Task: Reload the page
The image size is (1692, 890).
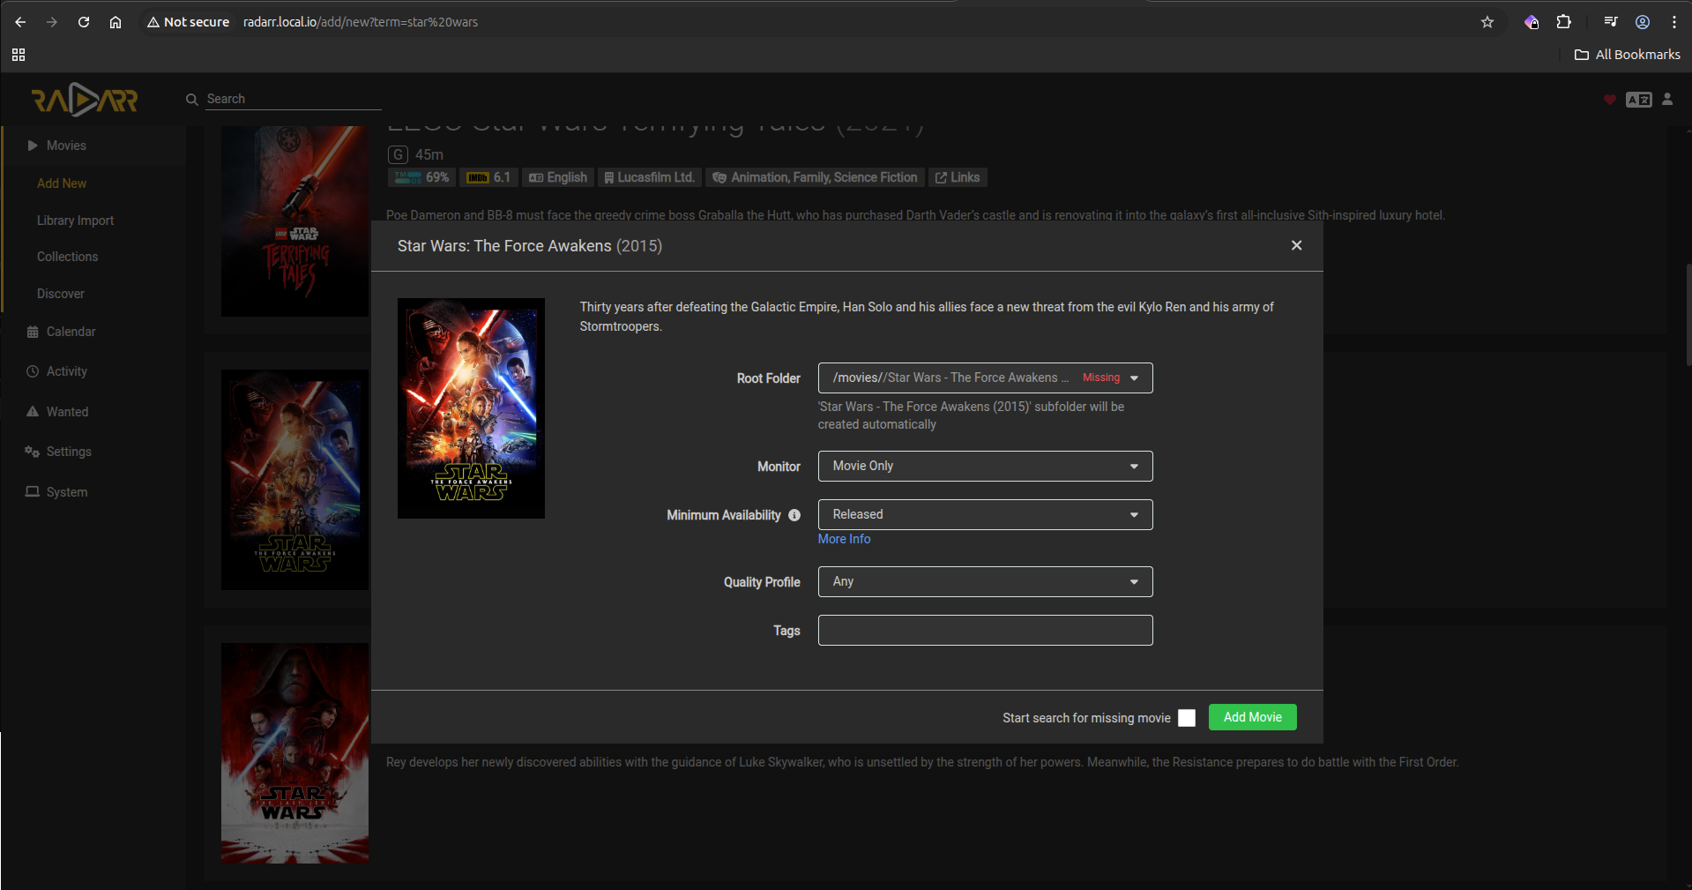Action: coord(84,22)
